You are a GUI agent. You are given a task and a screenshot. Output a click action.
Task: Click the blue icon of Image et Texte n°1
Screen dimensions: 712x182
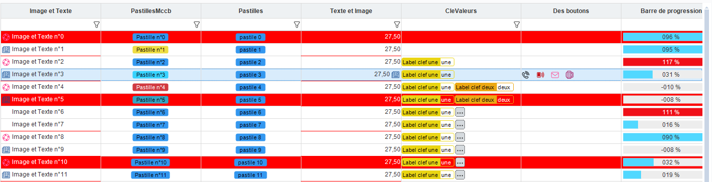click(x=6, y=50)
